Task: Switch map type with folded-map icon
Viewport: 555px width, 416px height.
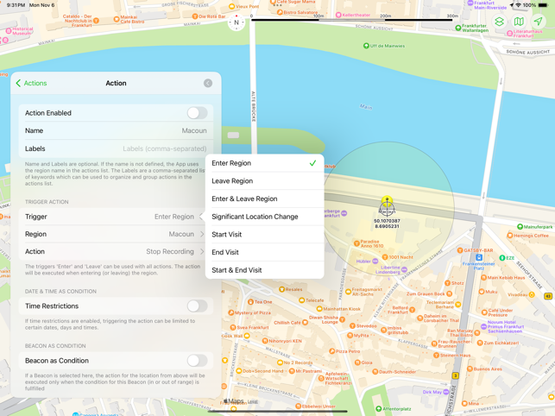Action: 519,22
